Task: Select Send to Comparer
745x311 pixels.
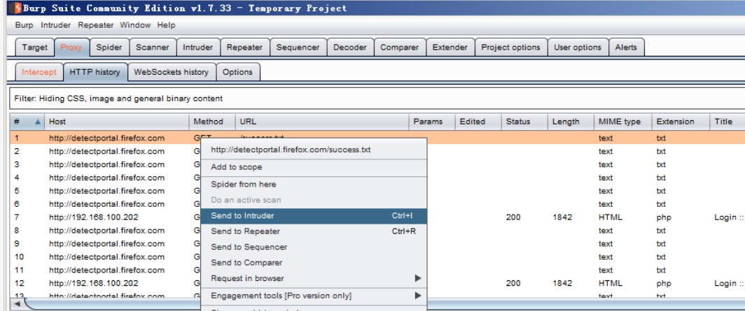Action: point(314,263)
